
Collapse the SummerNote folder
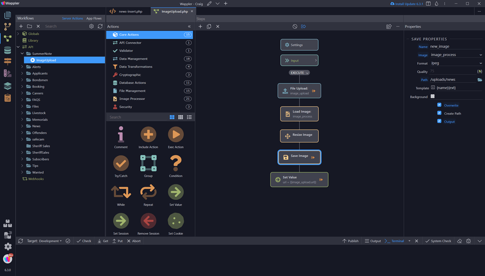pyautogui.click(x=22, y=53)
